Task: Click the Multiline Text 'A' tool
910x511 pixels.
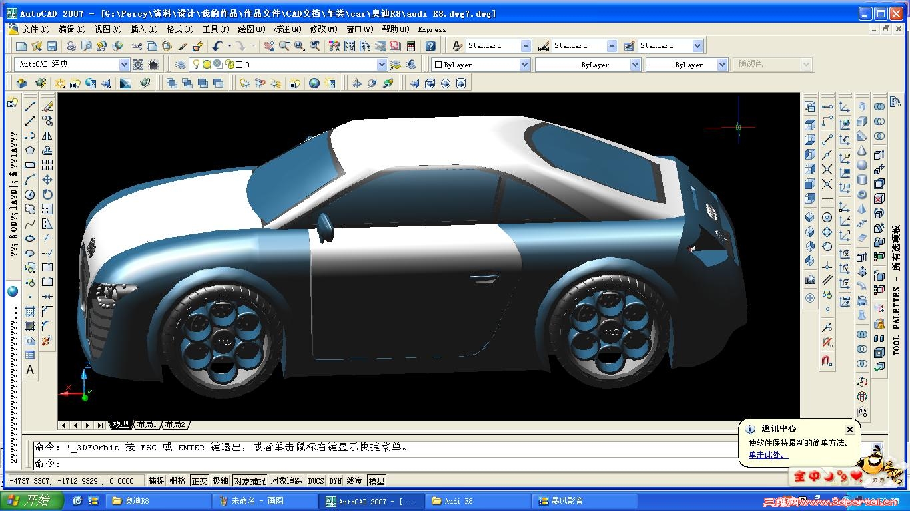Action: click(30, 370)
